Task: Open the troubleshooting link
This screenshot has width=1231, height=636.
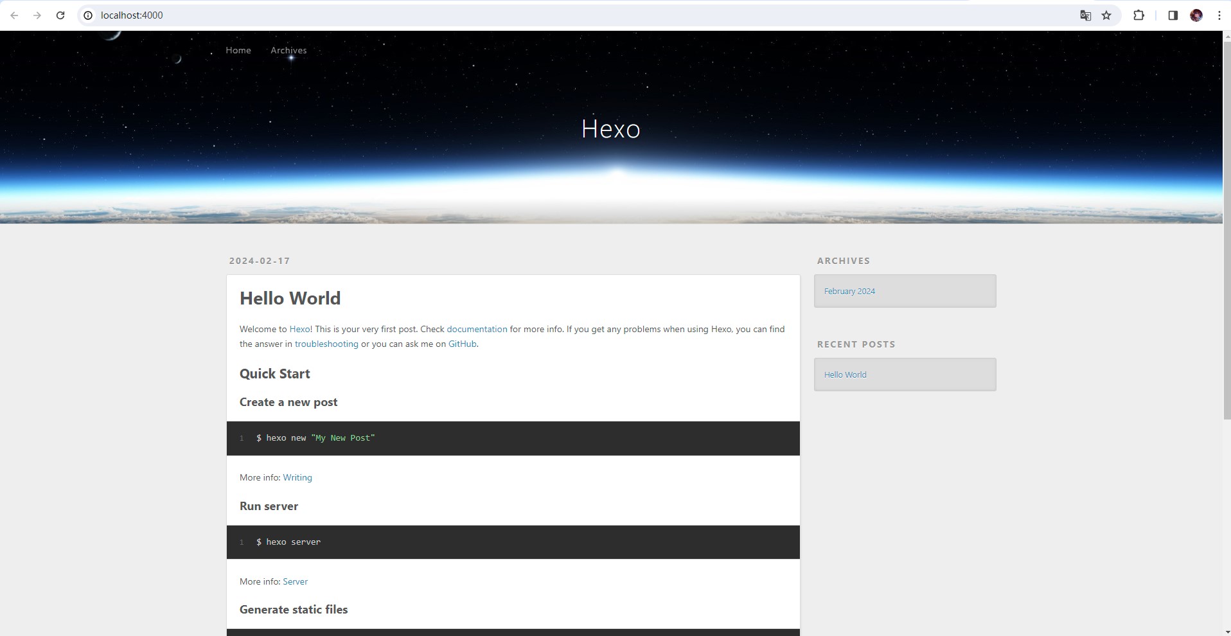Action: (326, 344)
